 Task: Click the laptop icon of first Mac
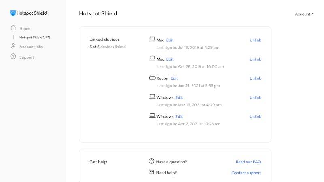[x=152, y=39]
